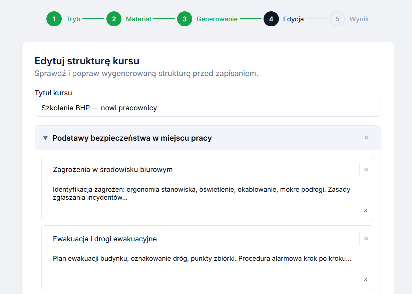Delete the Ewakuacja i drogi ewakuacyjne lesson
Viewport: 412px width, 294px height.
pos(366,239)
